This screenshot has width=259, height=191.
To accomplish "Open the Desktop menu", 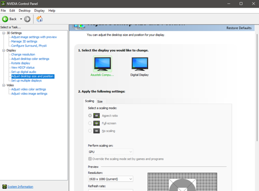I will [x=25, y=11].
